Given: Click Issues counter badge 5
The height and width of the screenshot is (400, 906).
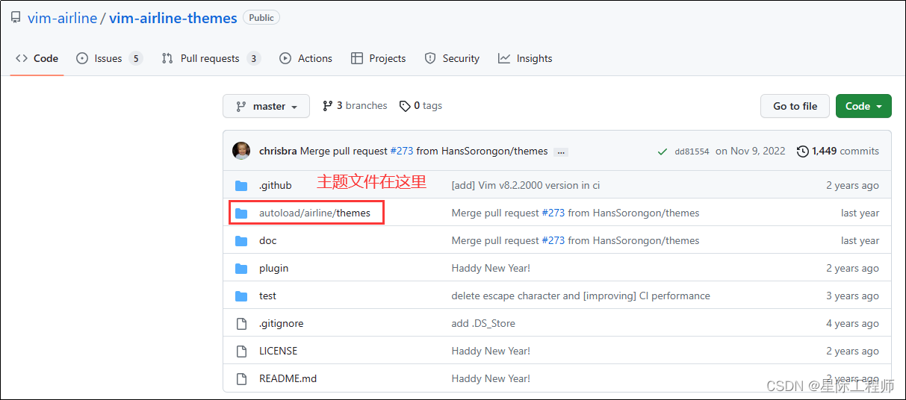Looking at the screenshot, I should pos(135,58).
